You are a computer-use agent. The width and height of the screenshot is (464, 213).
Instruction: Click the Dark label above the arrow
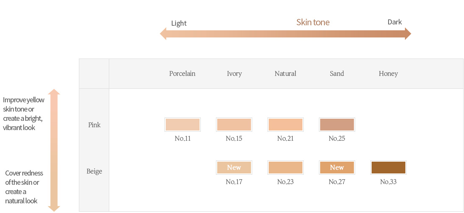(x=395, y=22)
